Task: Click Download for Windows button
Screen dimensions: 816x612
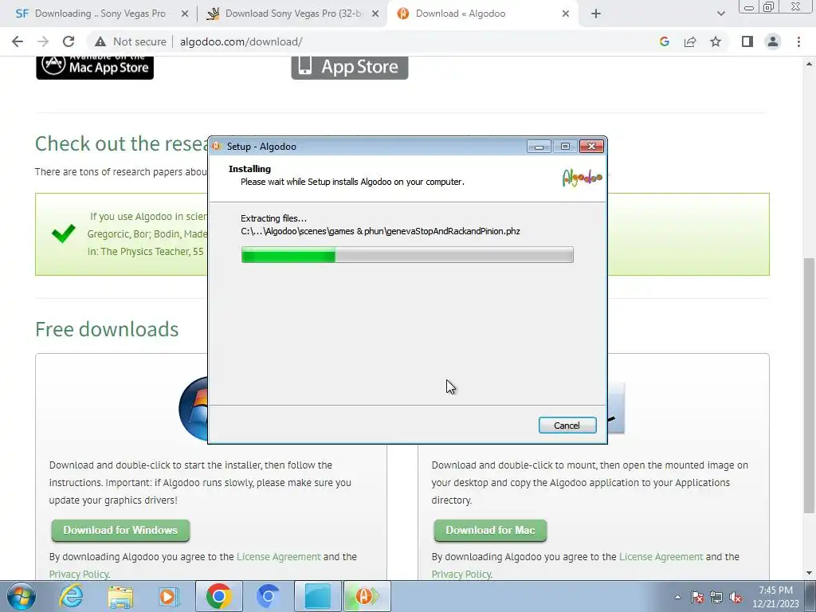Action: (121, 530)
